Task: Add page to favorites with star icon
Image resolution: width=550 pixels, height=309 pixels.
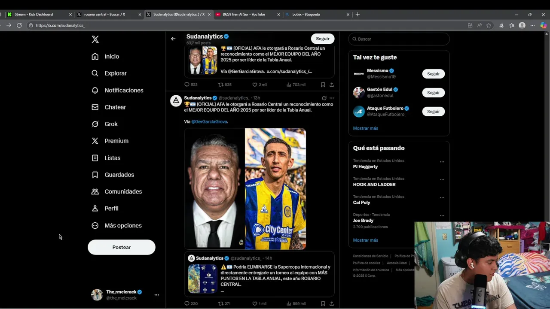Action: (489, 25)
